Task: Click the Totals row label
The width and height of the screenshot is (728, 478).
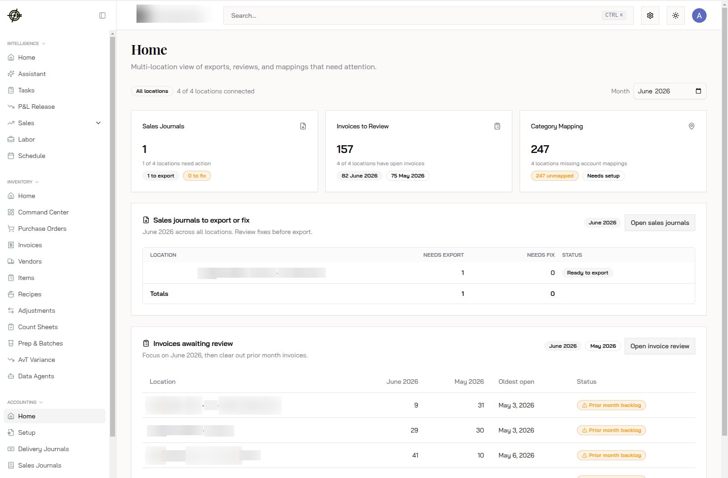Action: 159,294
